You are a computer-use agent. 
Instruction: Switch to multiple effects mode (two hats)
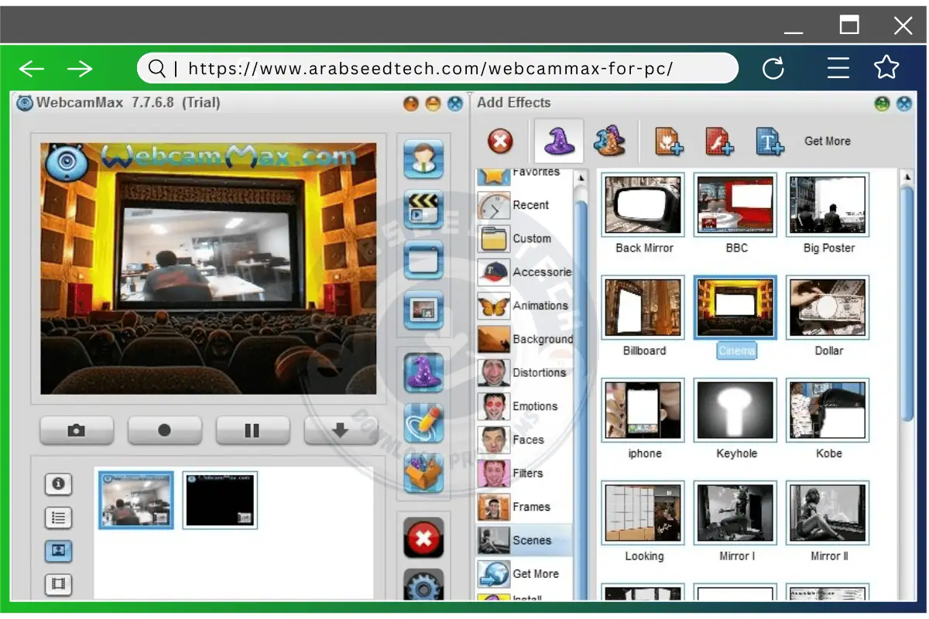click(x=609, y=141)
